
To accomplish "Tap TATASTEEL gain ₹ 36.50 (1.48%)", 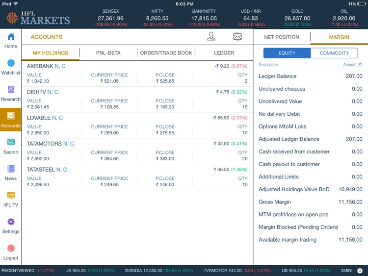I will click(231, 169).
